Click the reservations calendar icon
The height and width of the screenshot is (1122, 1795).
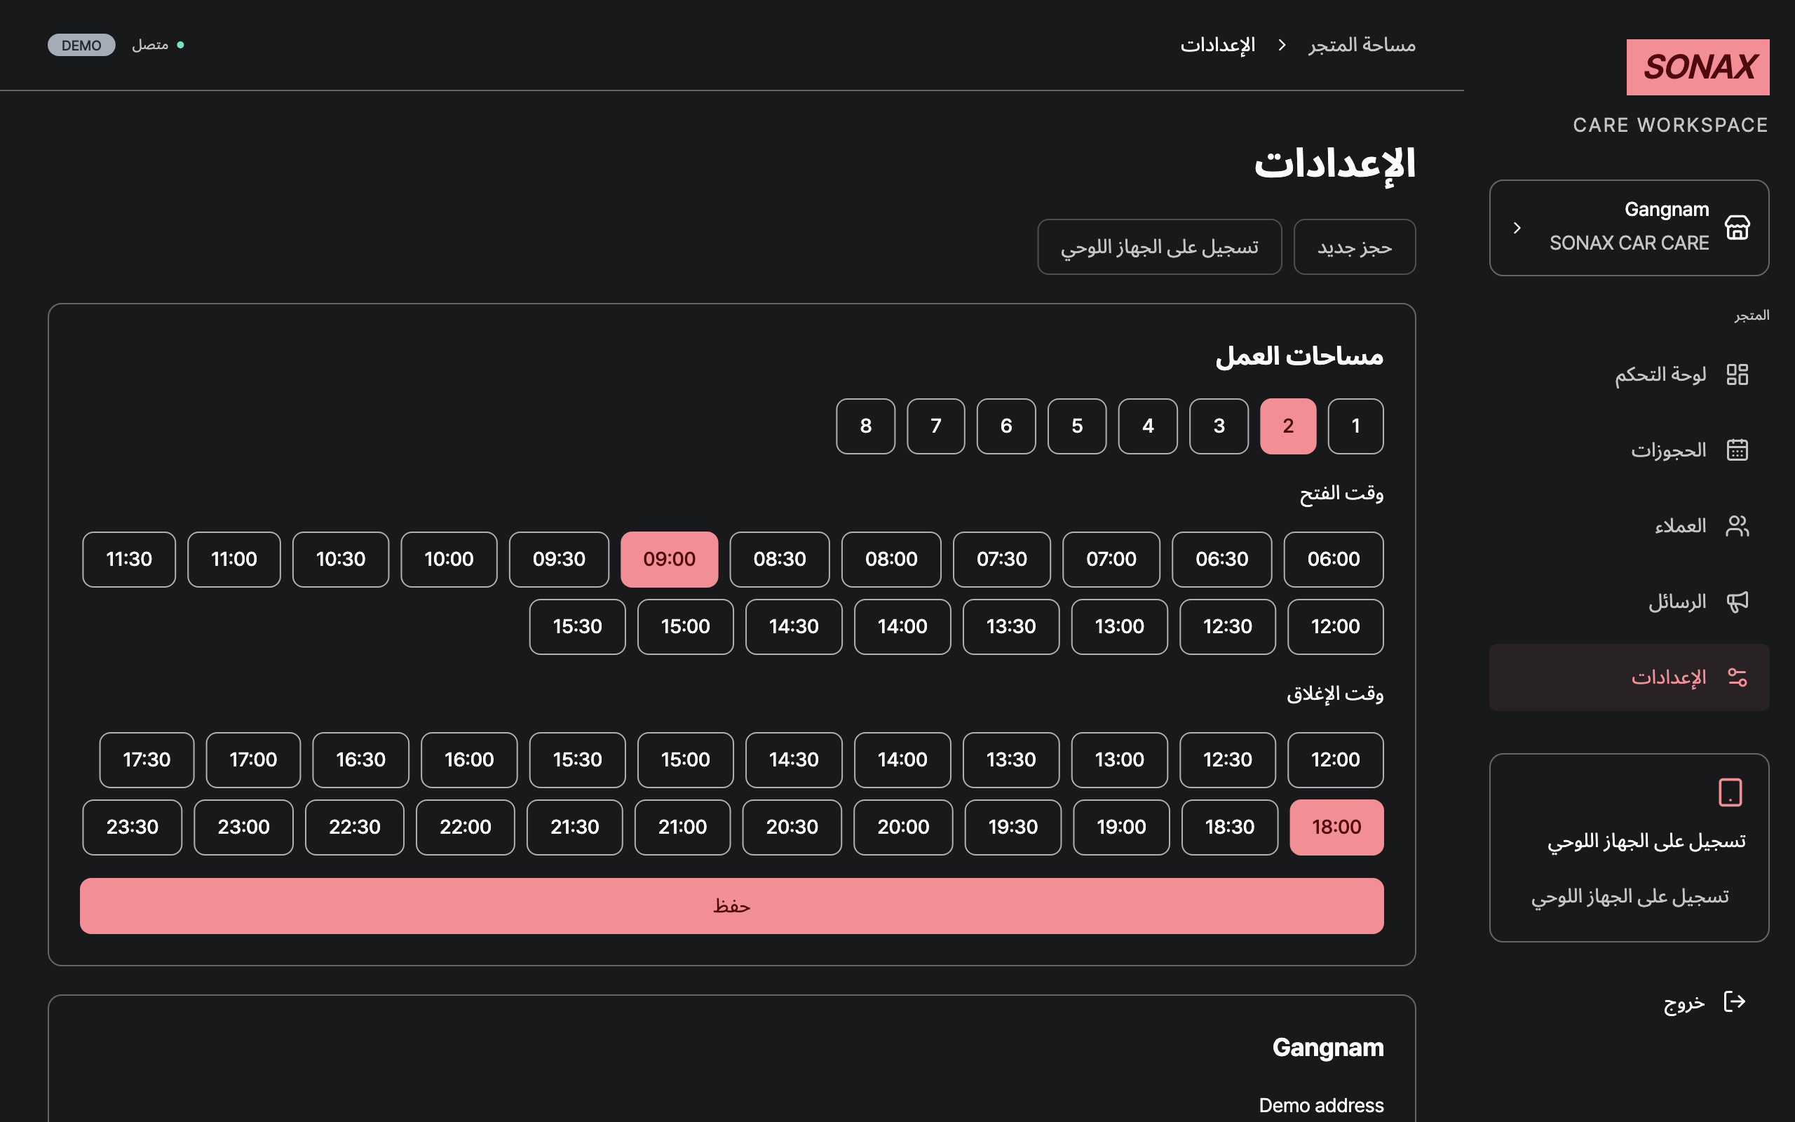point(1737,450)
